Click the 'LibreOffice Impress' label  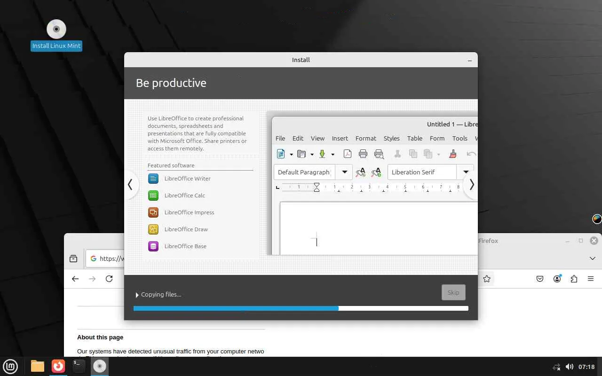coord(190,212)
